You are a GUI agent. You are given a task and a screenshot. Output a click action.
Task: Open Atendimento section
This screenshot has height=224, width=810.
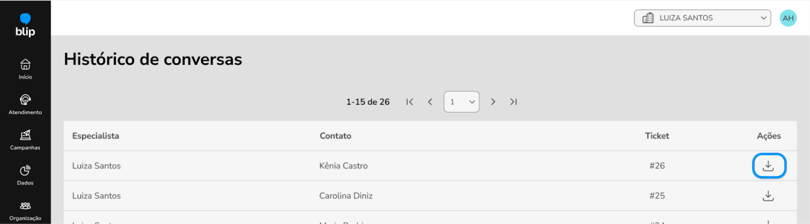pyautogui.click(x=25, y=104)
